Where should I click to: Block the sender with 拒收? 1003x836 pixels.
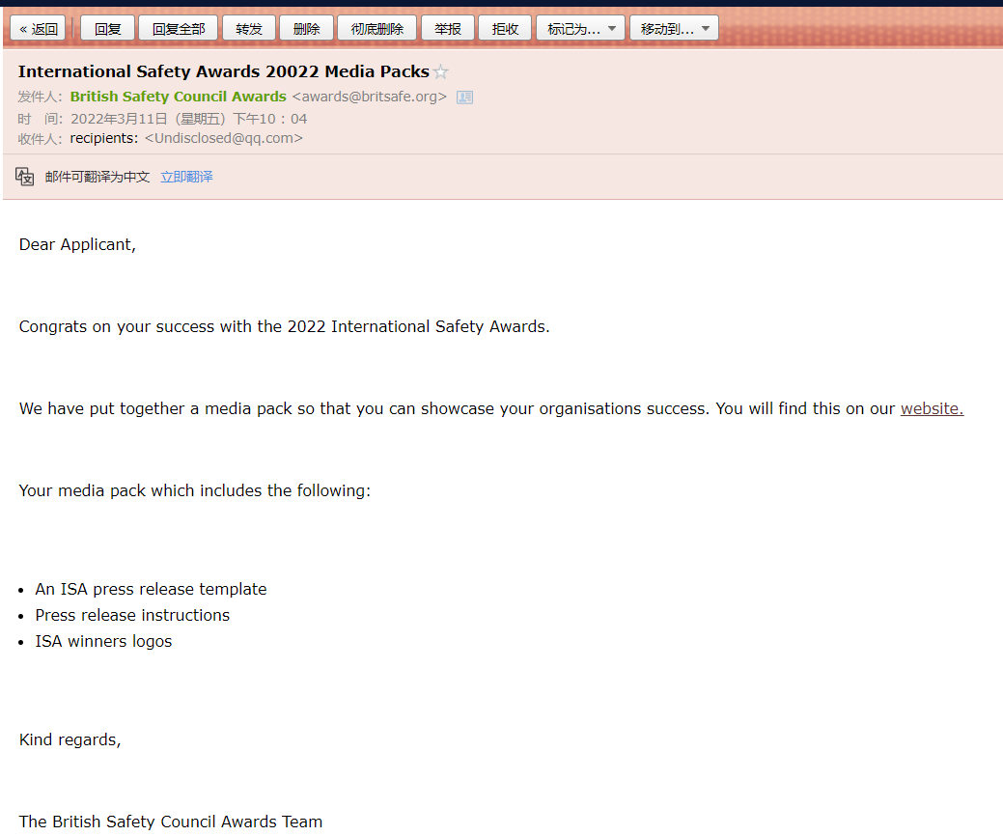pyautogui.click(x=505, y=29)
